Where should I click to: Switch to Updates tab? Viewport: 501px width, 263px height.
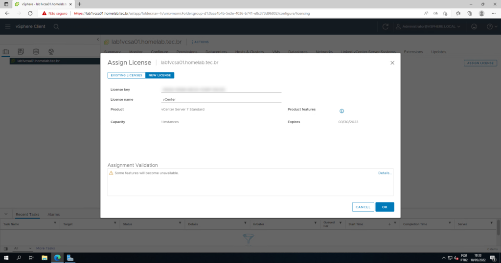click(438, 52)
